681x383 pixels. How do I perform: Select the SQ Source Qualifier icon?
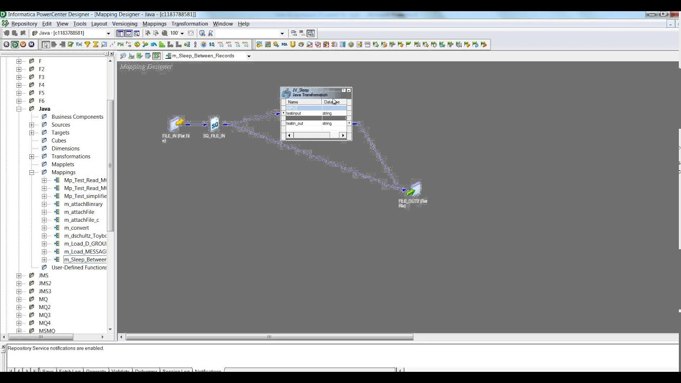click(x=212, y=45)
